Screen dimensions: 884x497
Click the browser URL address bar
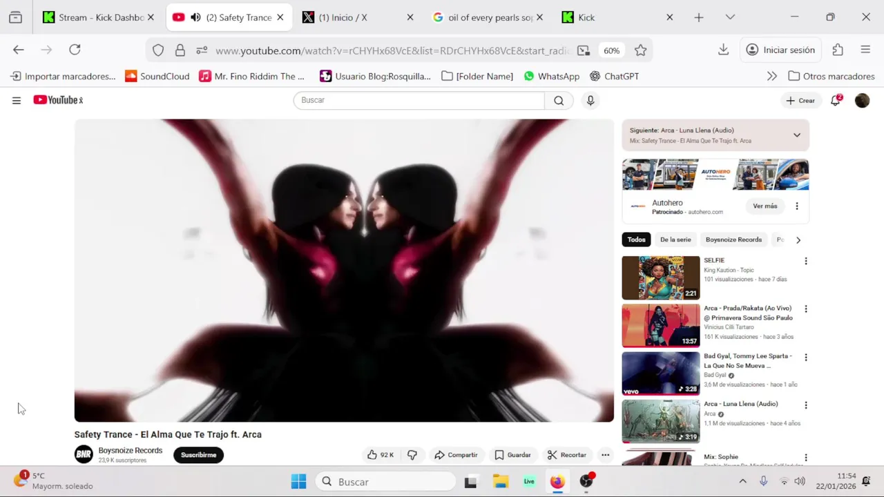click(x=392, y=50)
